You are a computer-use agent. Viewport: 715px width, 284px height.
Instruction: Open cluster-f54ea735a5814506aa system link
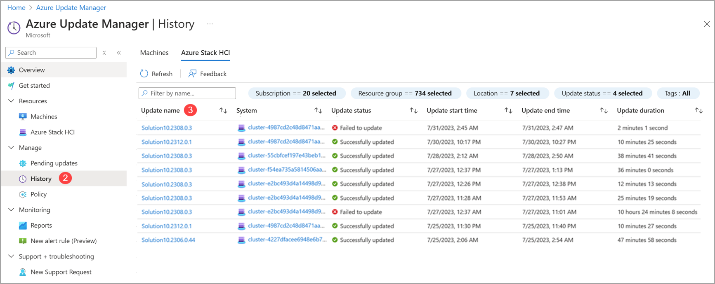click(287, 170)
